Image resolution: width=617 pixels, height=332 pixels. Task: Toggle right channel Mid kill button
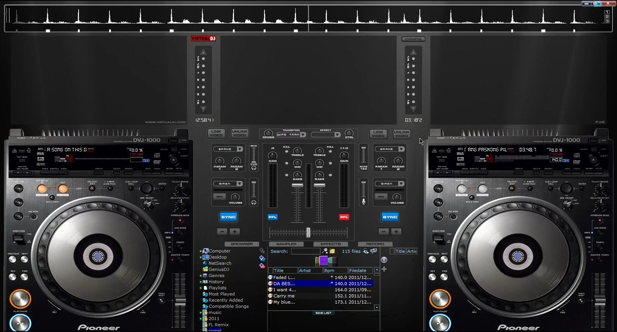coord(330,164)
